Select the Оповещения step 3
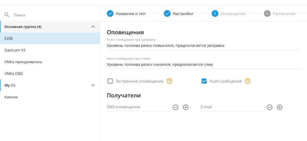The image size is (307, 141). click(233, 13)
